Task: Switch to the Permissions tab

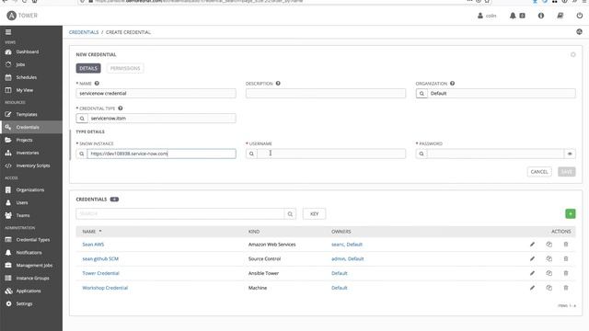Action: 125,68
